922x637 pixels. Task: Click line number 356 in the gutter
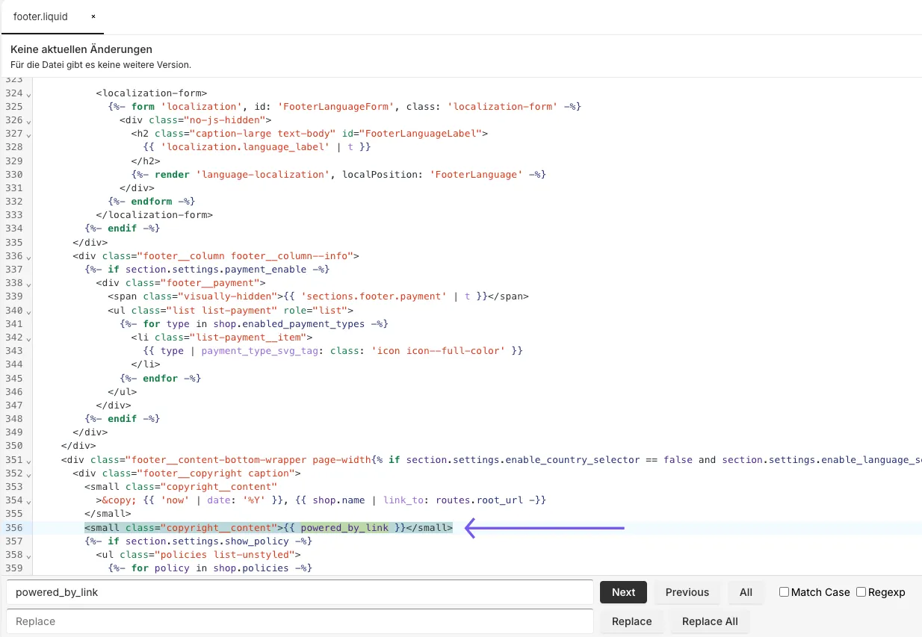(x=13, y=528)
